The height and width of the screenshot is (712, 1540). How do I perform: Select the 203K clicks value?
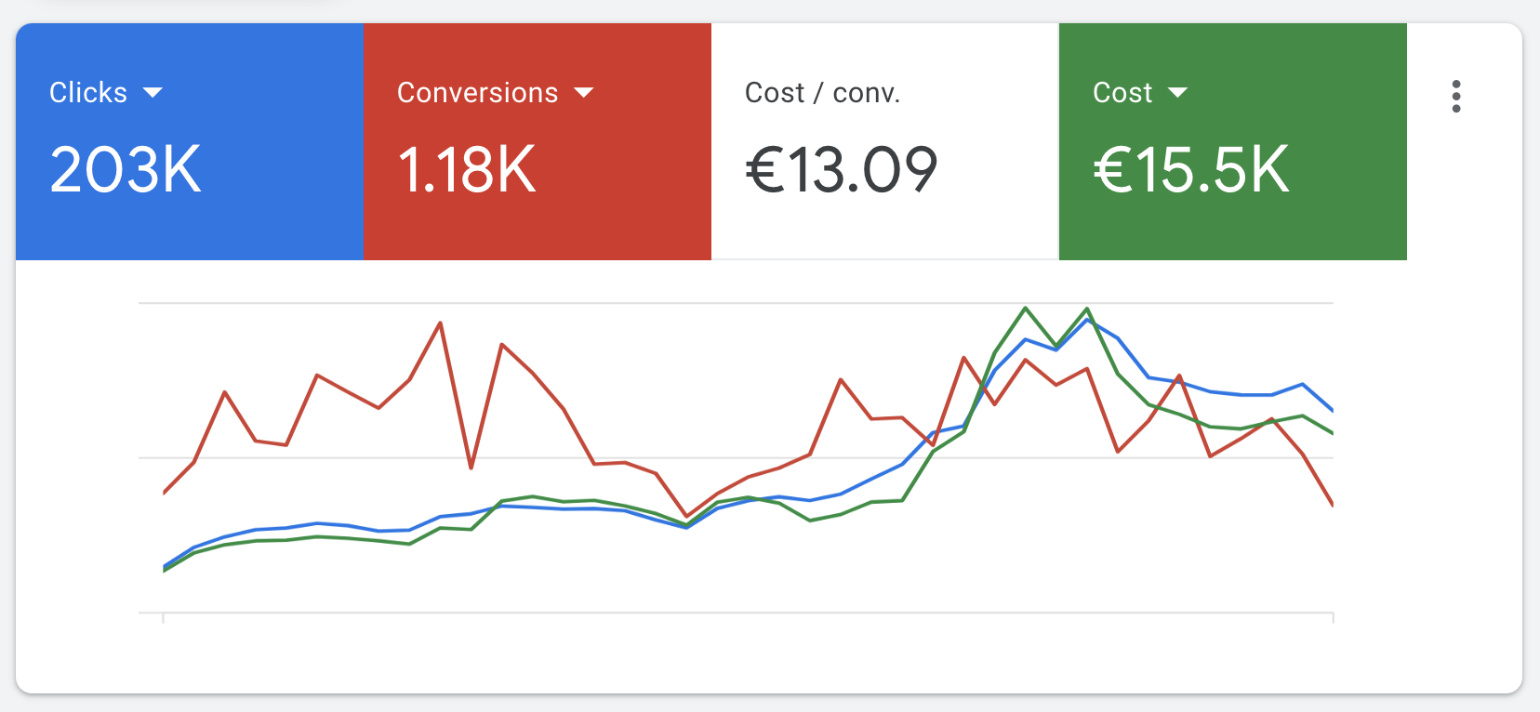tap(126, 169)
